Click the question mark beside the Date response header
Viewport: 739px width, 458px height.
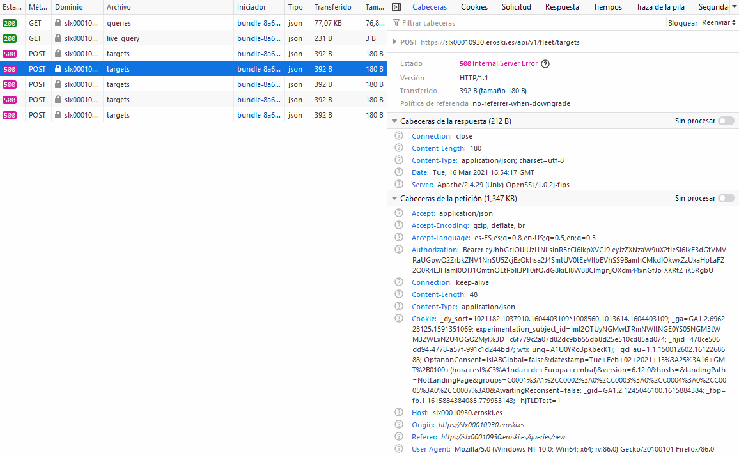398,172
